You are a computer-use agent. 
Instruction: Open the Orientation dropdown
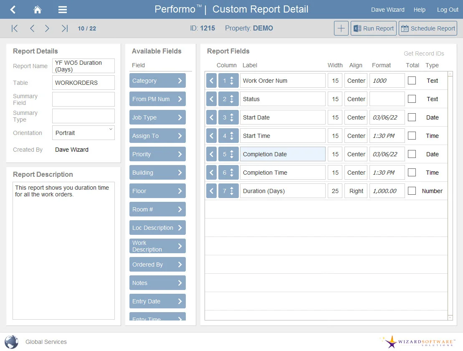click(83, 132)
